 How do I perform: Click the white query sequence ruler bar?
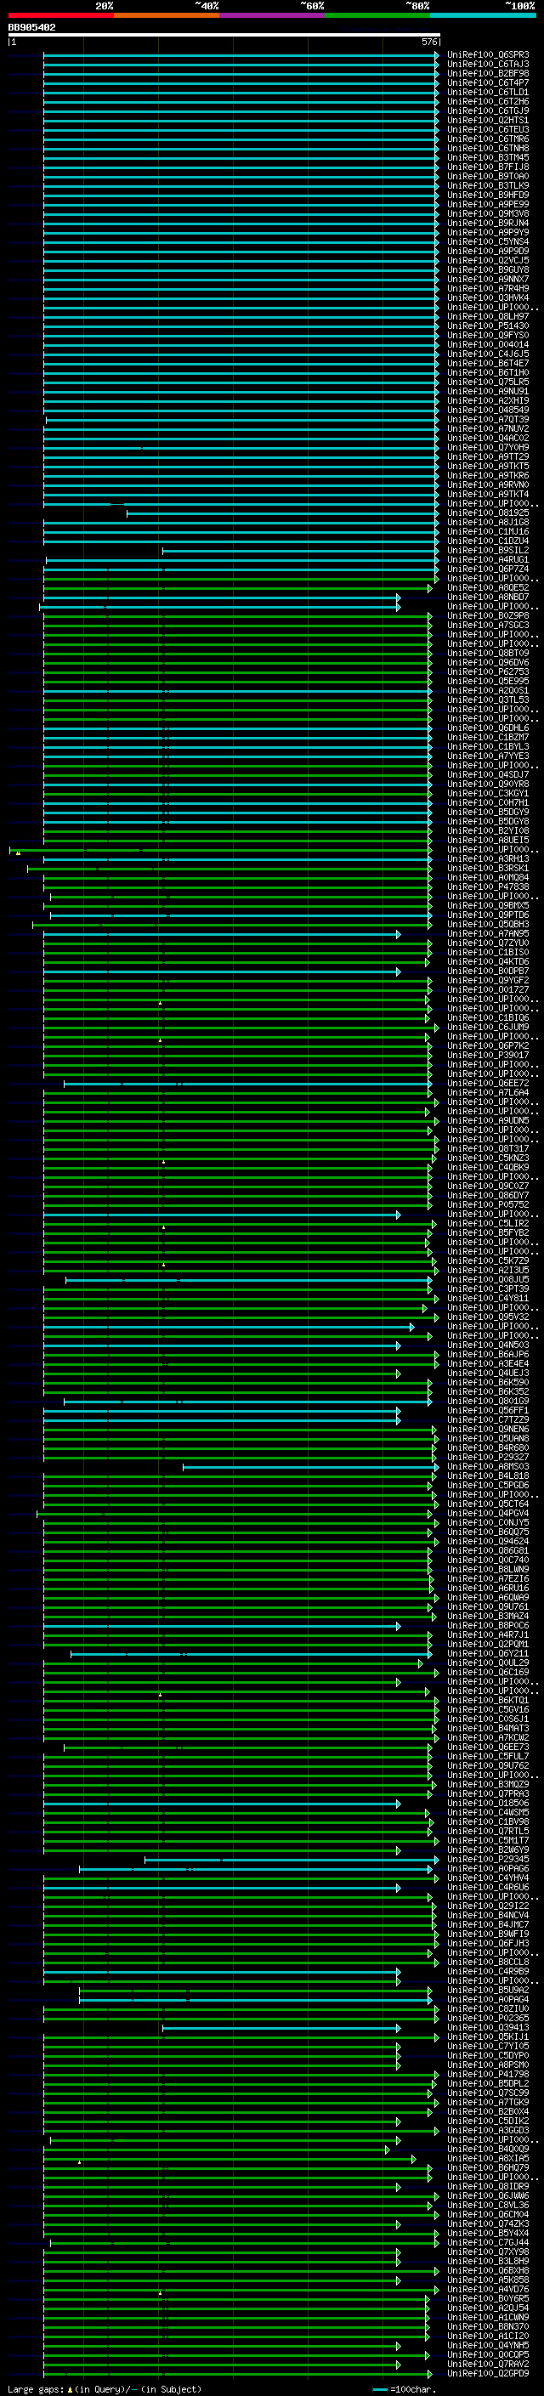(x=224, y=34)
